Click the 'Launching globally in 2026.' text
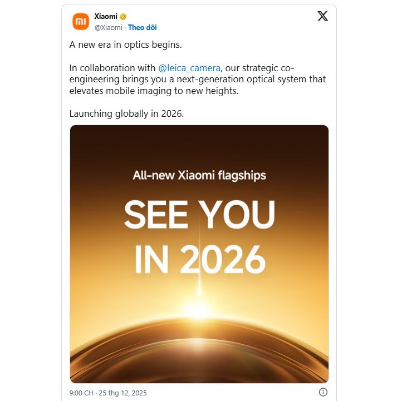Screen dimensions: 402x401 pyautogui.click(x=126, y=113)
